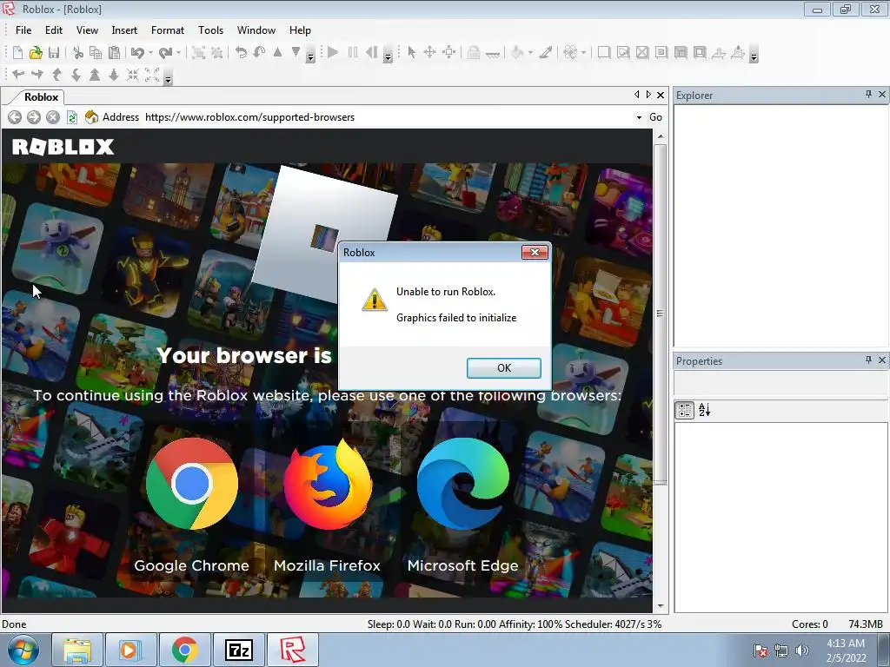Image resolution: width=890 pixels, height=667 pixels.
Task: Click the Copy toolbar icon
Action: [x=96, y=53]
